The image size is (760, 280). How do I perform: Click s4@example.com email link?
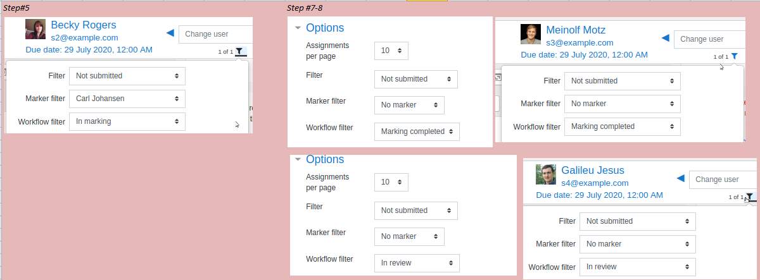pos(595,183)
